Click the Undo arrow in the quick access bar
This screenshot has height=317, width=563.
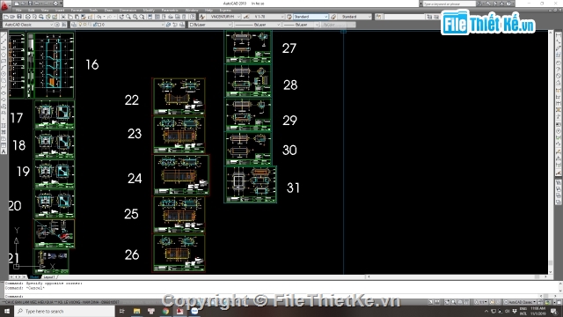pos(37,4)
